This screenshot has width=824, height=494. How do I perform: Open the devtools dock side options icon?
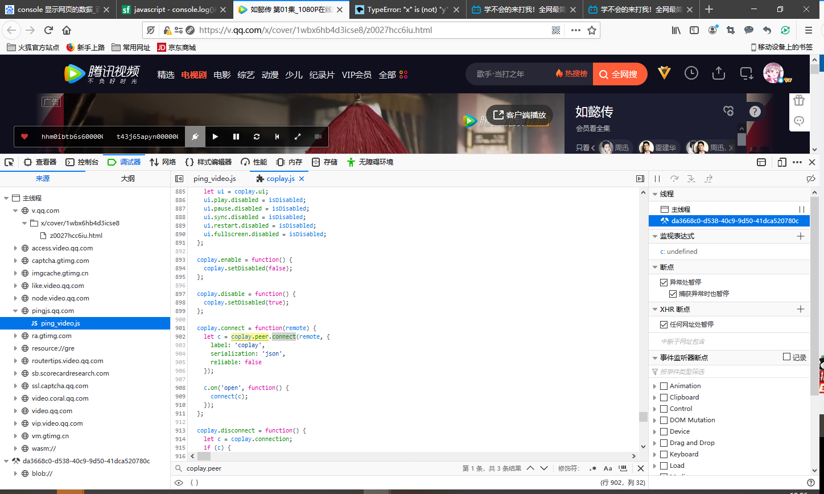[761, 162]
